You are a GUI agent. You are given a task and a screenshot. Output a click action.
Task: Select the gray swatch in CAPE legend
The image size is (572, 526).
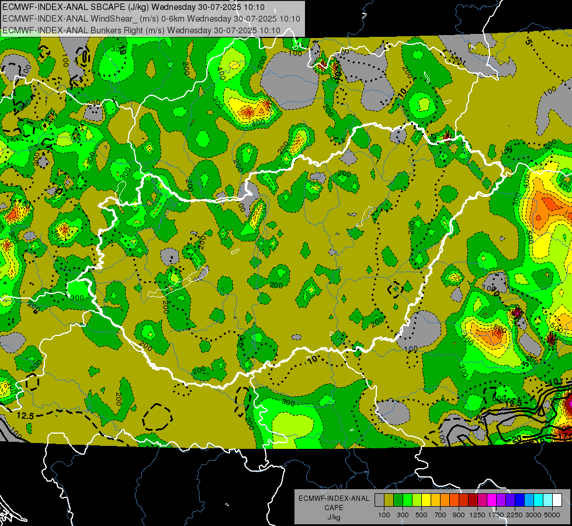379,500
